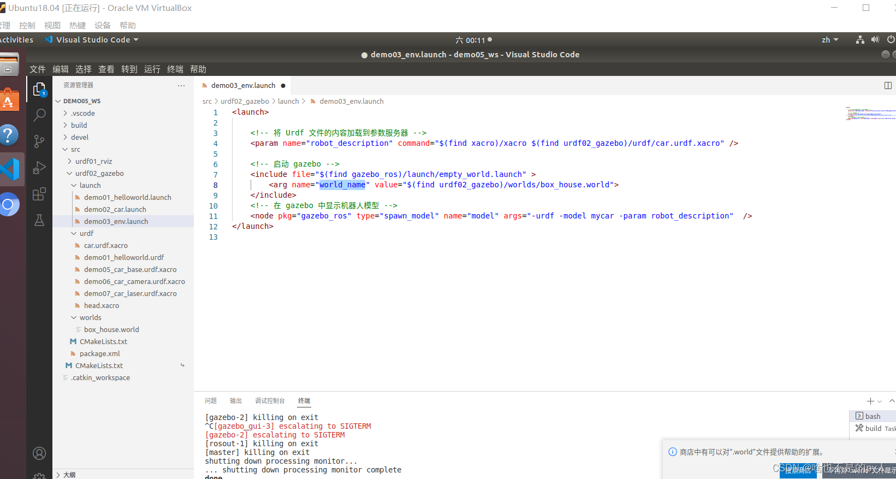896x479 pixels.
Task: Open the 编辑 menu
Action: pyautogui.click(x=61, y=69)
